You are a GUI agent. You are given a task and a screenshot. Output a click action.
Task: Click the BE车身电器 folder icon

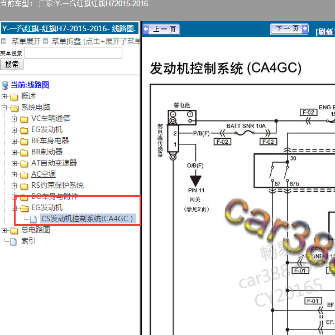coord(24,142)
